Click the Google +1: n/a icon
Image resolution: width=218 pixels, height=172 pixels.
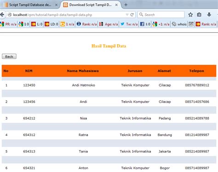[155, 24]
